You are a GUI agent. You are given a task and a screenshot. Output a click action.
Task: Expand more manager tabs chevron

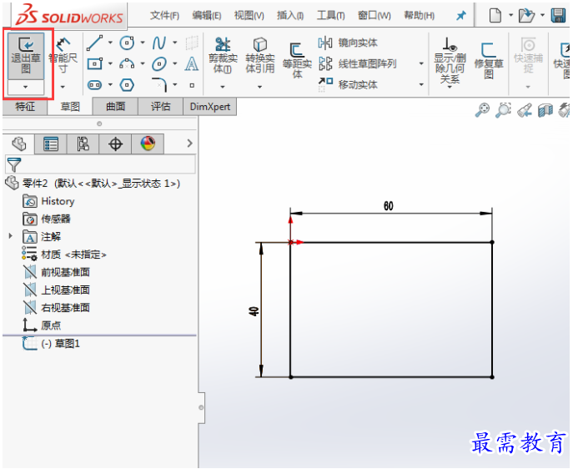click(x=189, y=144)
